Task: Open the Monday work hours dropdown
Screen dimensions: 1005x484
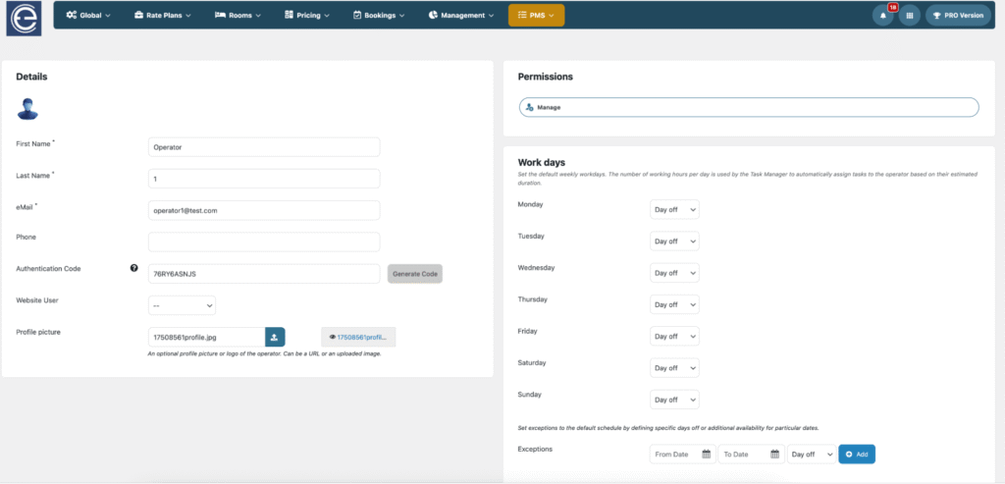Action: 674,209
